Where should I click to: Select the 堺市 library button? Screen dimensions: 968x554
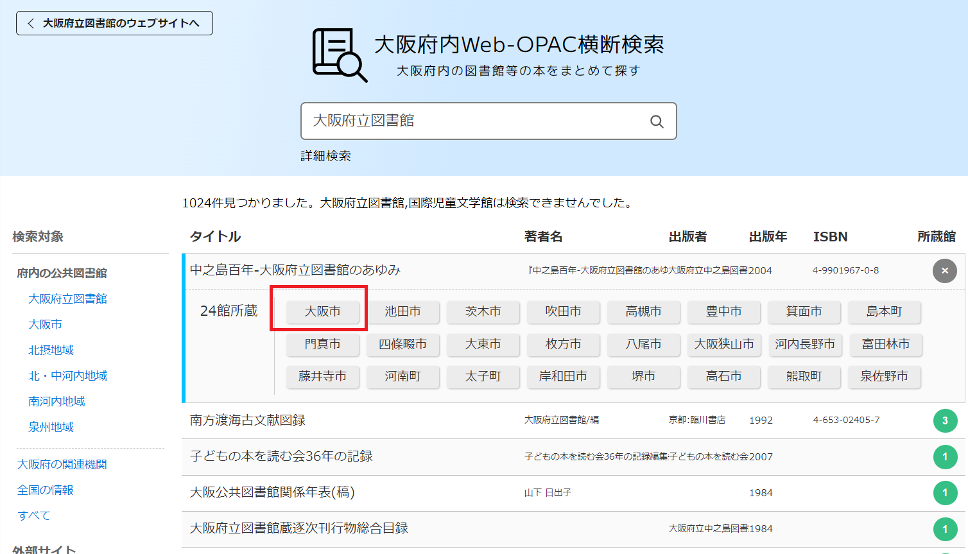[644, 377]
